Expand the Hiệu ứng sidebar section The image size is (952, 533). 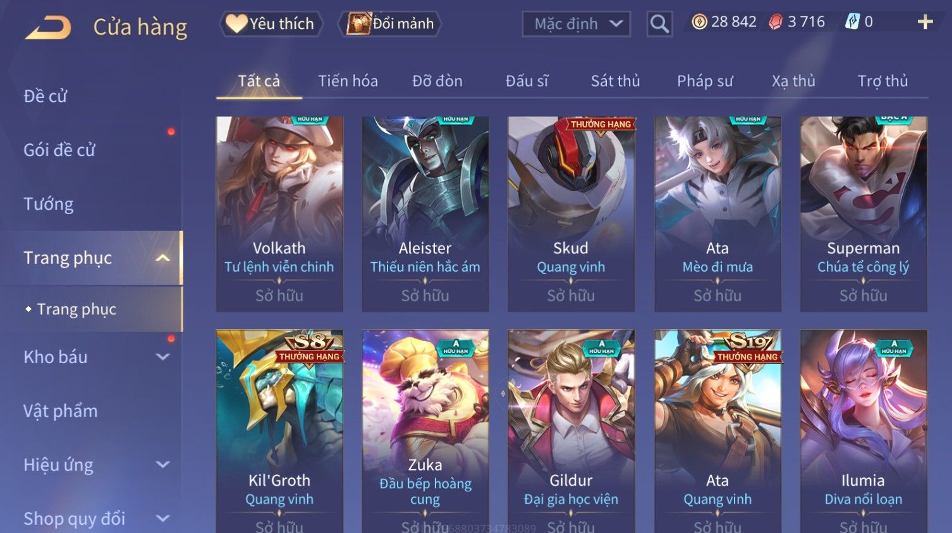tap(162, 465)
